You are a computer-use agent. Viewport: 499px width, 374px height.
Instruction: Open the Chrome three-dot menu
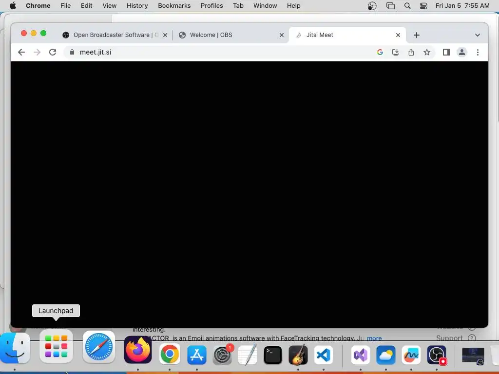[478, 52]
